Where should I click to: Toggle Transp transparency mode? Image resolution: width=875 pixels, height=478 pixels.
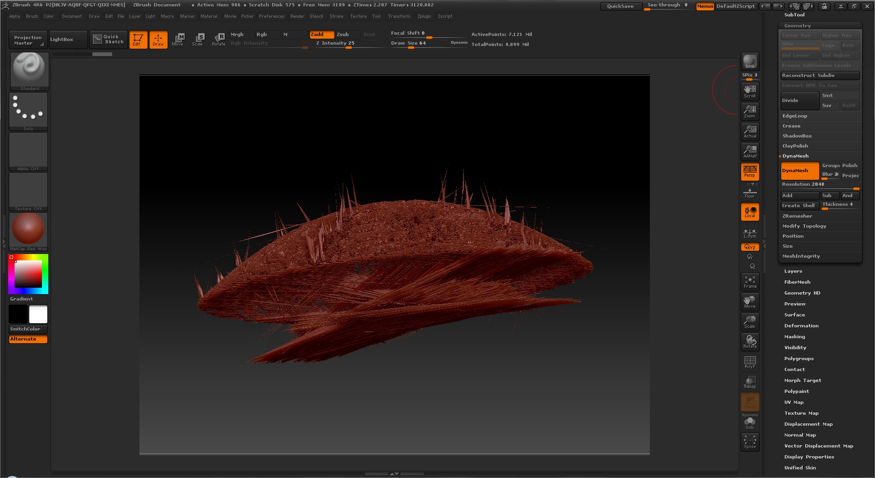[x=750, y=382]
